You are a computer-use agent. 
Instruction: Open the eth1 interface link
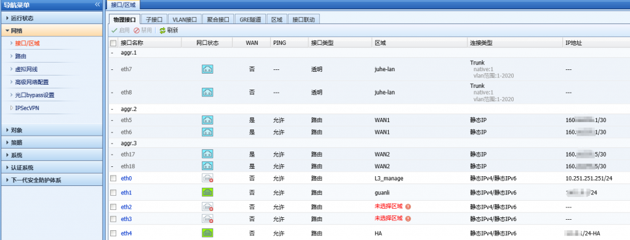(x=126, y=193)
